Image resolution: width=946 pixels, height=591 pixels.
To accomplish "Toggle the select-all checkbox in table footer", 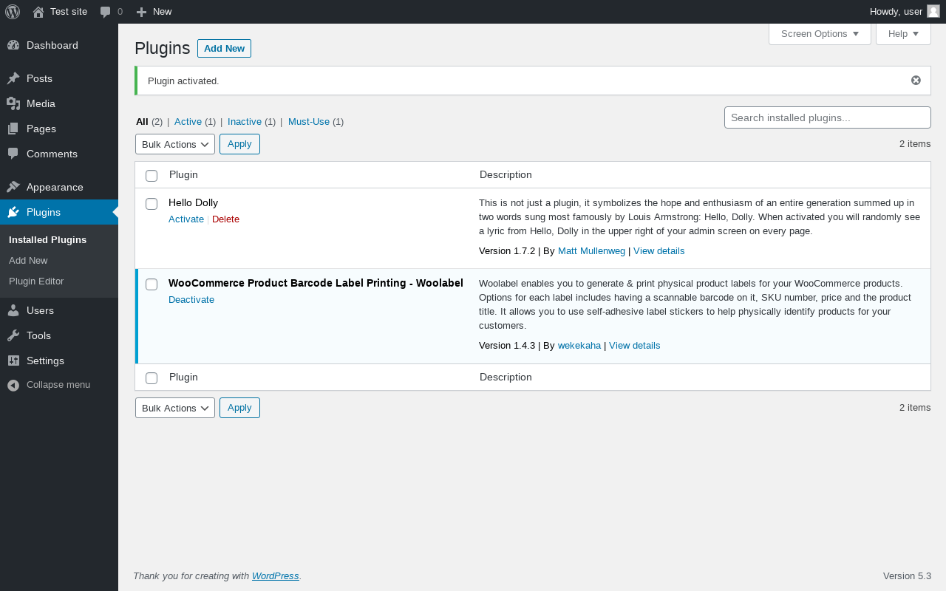I will click(152, 378).
